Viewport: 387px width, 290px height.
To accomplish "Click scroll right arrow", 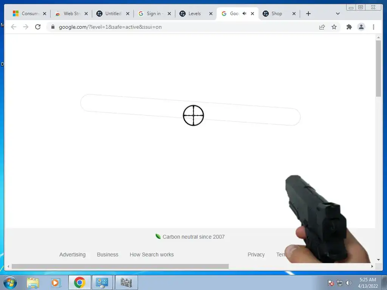I will (372, 266).
